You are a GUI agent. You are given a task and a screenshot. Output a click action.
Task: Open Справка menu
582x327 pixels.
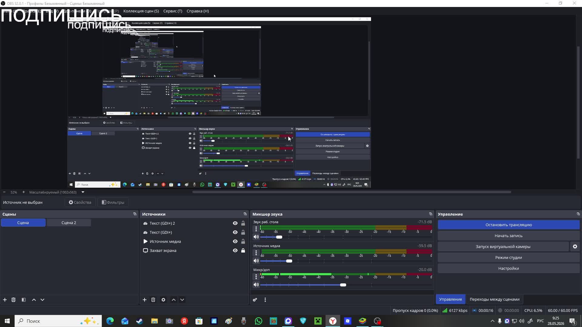(198, 11)
